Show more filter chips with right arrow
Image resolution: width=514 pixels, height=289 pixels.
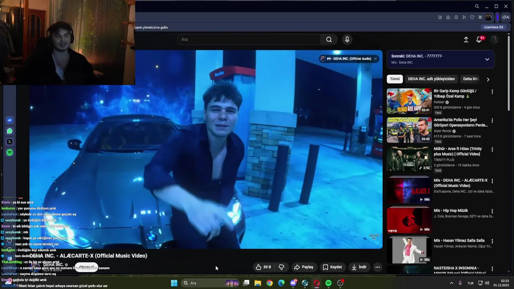(x=488, y=79)
